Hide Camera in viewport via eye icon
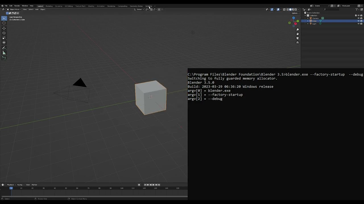Image resolution: width=364 pixels, height=204 pixels. (x=359, y=18)
